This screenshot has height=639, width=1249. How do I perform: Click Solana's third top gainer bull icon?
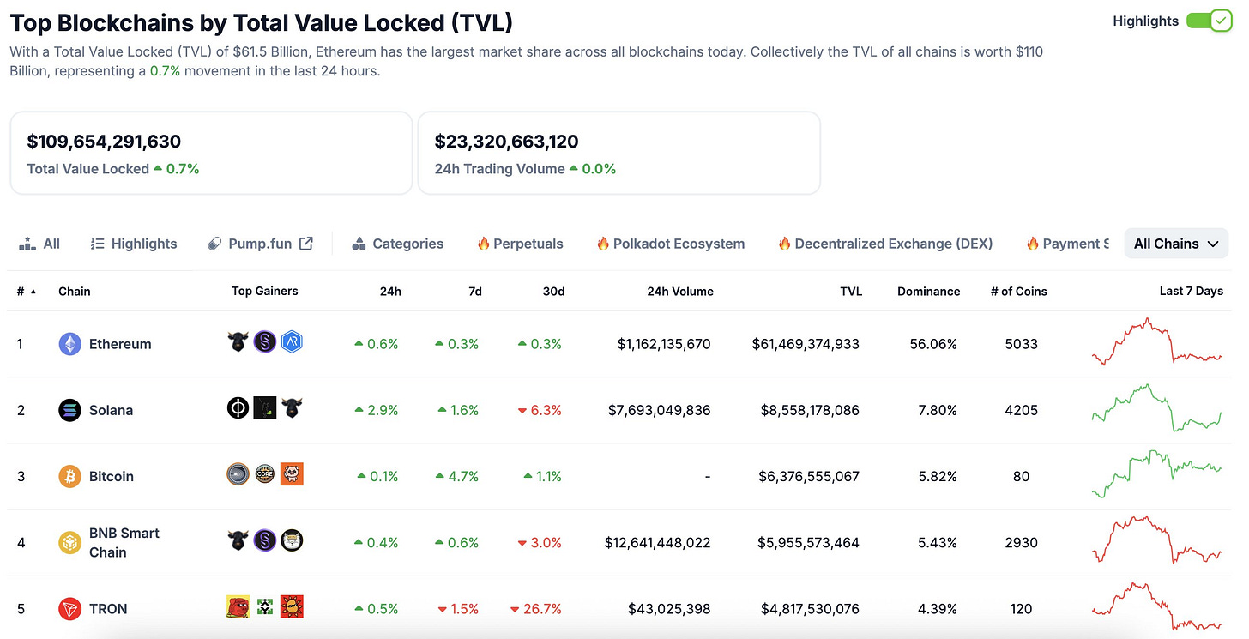[x=293, y=408]
